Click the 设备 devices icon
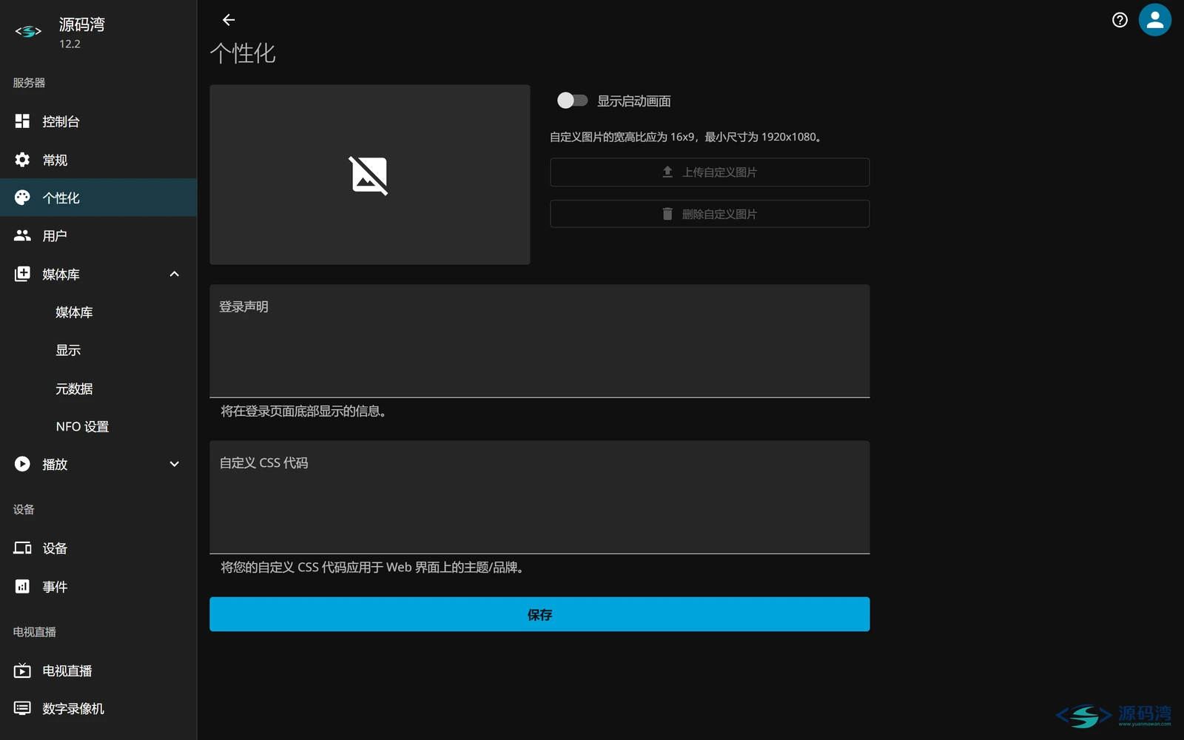The height and width of the screenshot is (740, 1184). (22, 548)
